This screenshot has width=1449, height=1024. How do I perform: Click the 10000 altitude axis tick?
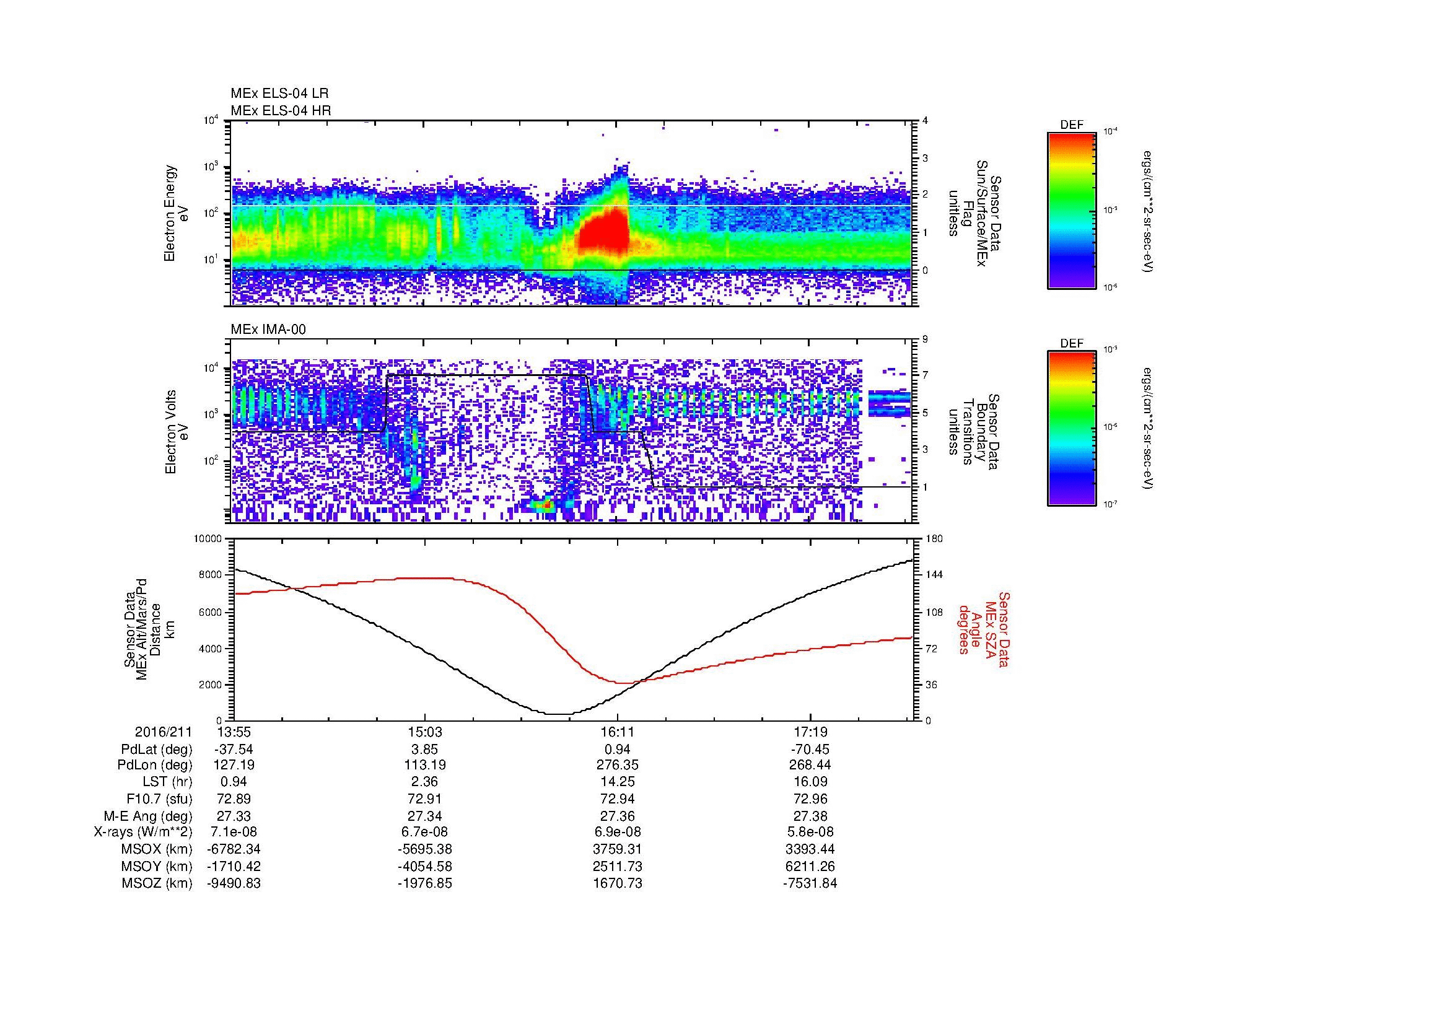coord(208,539)
